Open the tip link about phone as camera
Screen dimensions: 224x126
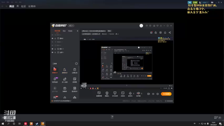[62, 101]
